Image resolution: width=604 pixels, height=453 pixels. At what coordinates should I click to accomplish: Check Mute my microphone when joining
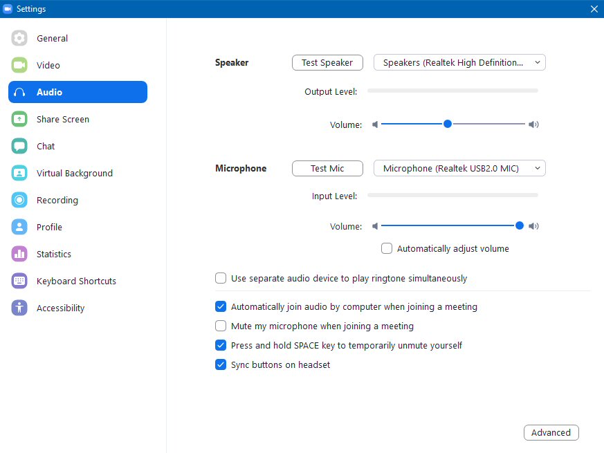pos(221,326)
